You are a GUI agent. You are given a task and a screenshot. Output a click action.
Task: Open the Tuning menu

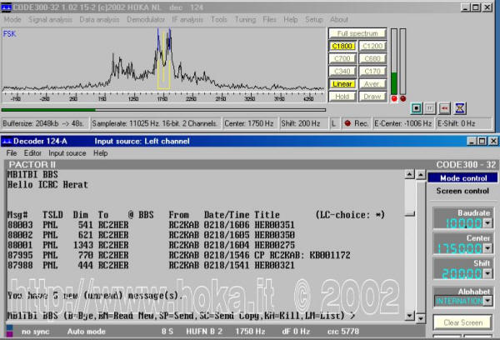coord(245,19)
